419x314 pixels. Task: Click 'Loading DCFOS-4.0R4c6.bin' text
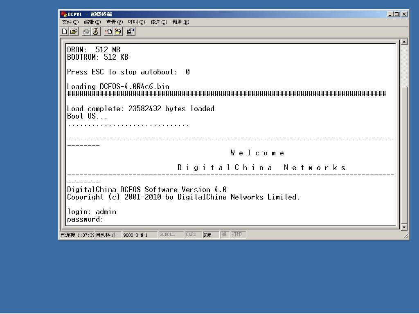coord(118,87)
